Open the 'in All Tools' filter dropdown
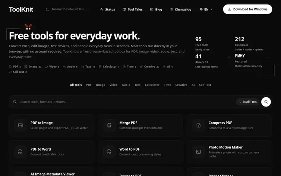The height and width of the screenshot is (176, 281). tap(248, 102)
